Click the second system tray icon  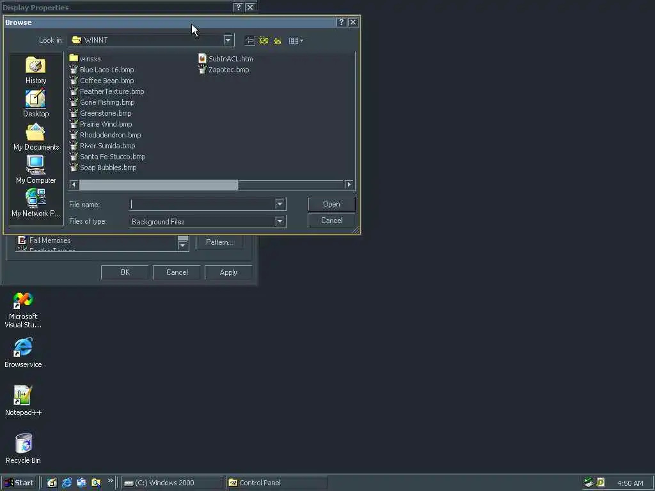601,482
